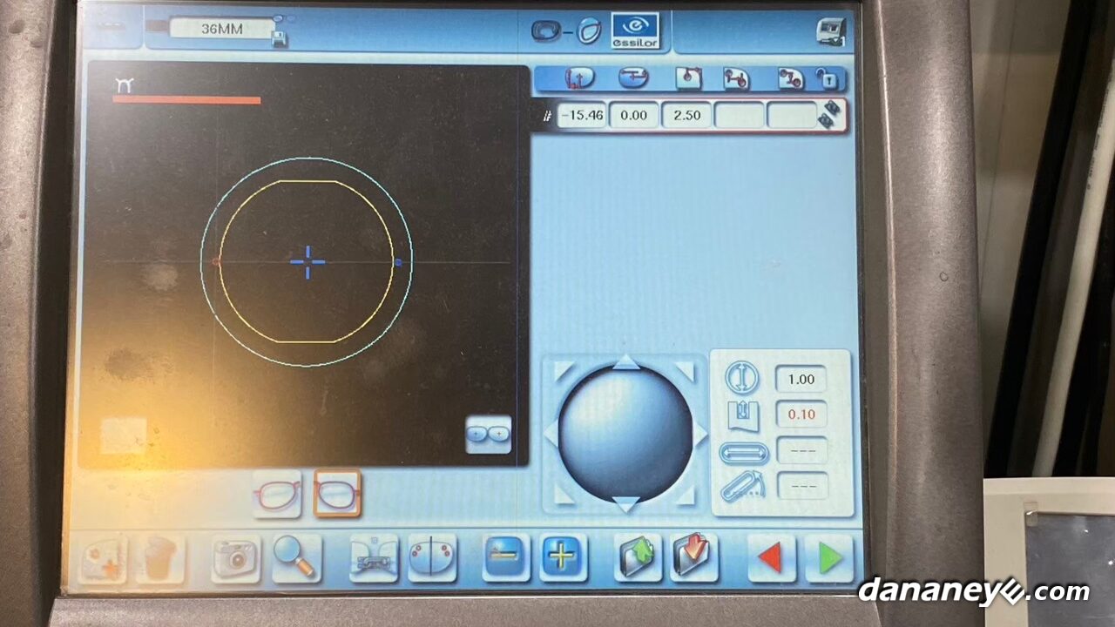Select the hole diameter icon
This screenshot has width=1115, height=627.
[x=742, y=379]
